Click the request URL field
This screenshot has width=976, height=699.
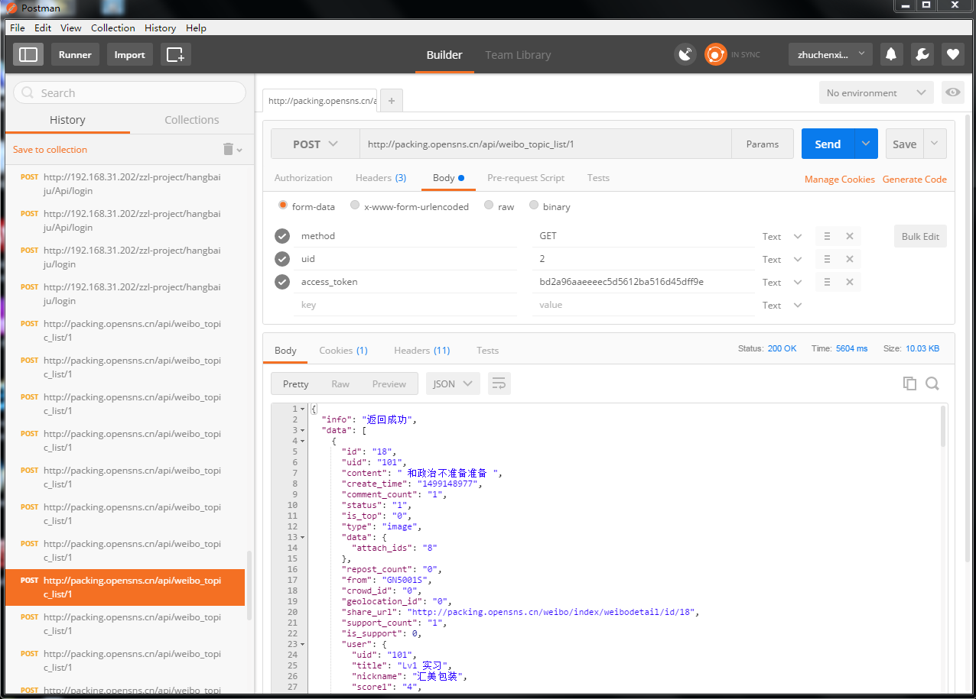point(545,144)
